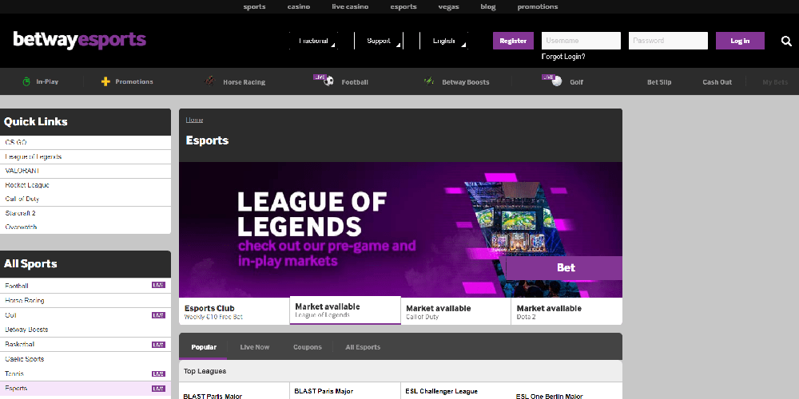Click the betway esports logo

79,40
